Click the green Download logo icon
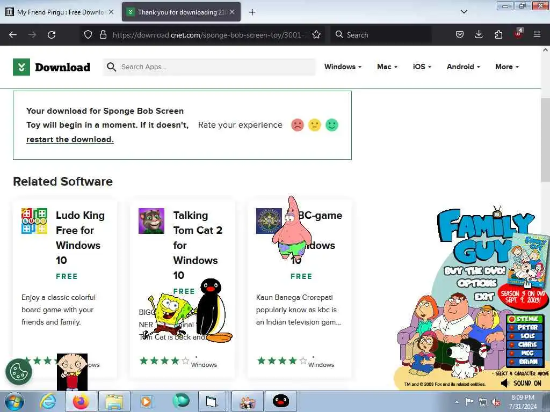The height and width of the screenshot is (412, 550). coord(21,67)
